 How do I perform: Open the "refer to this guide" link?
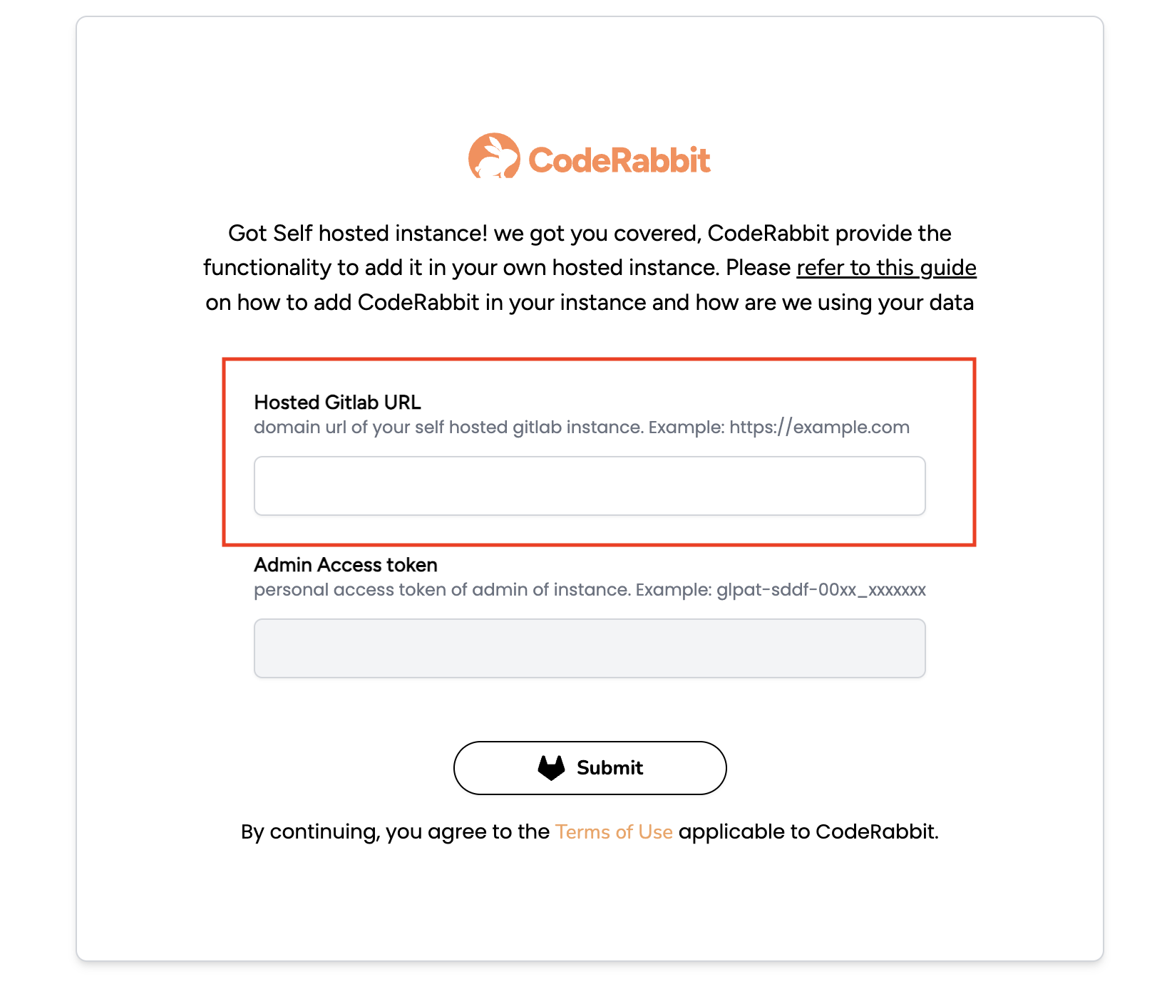(x=886, y=268)
